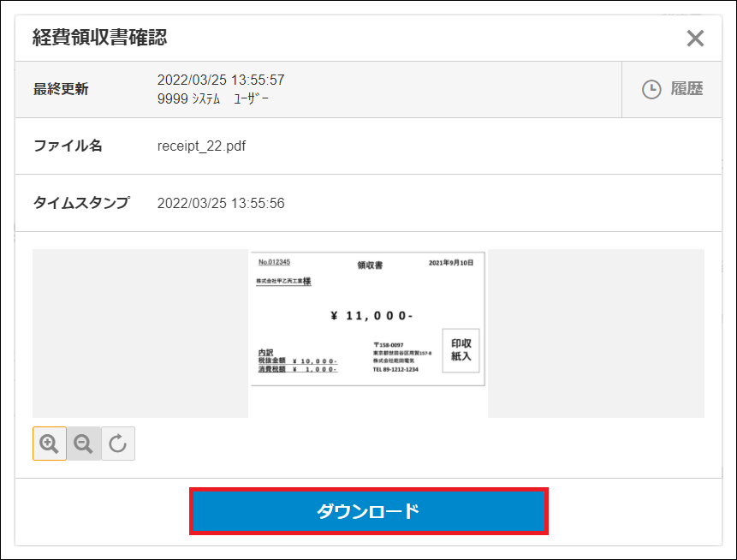Image resolution: width=737 pixels, height=560 pixels.
Task: Click the 9999 システム ユーザー text
Action: click(213, 98)
